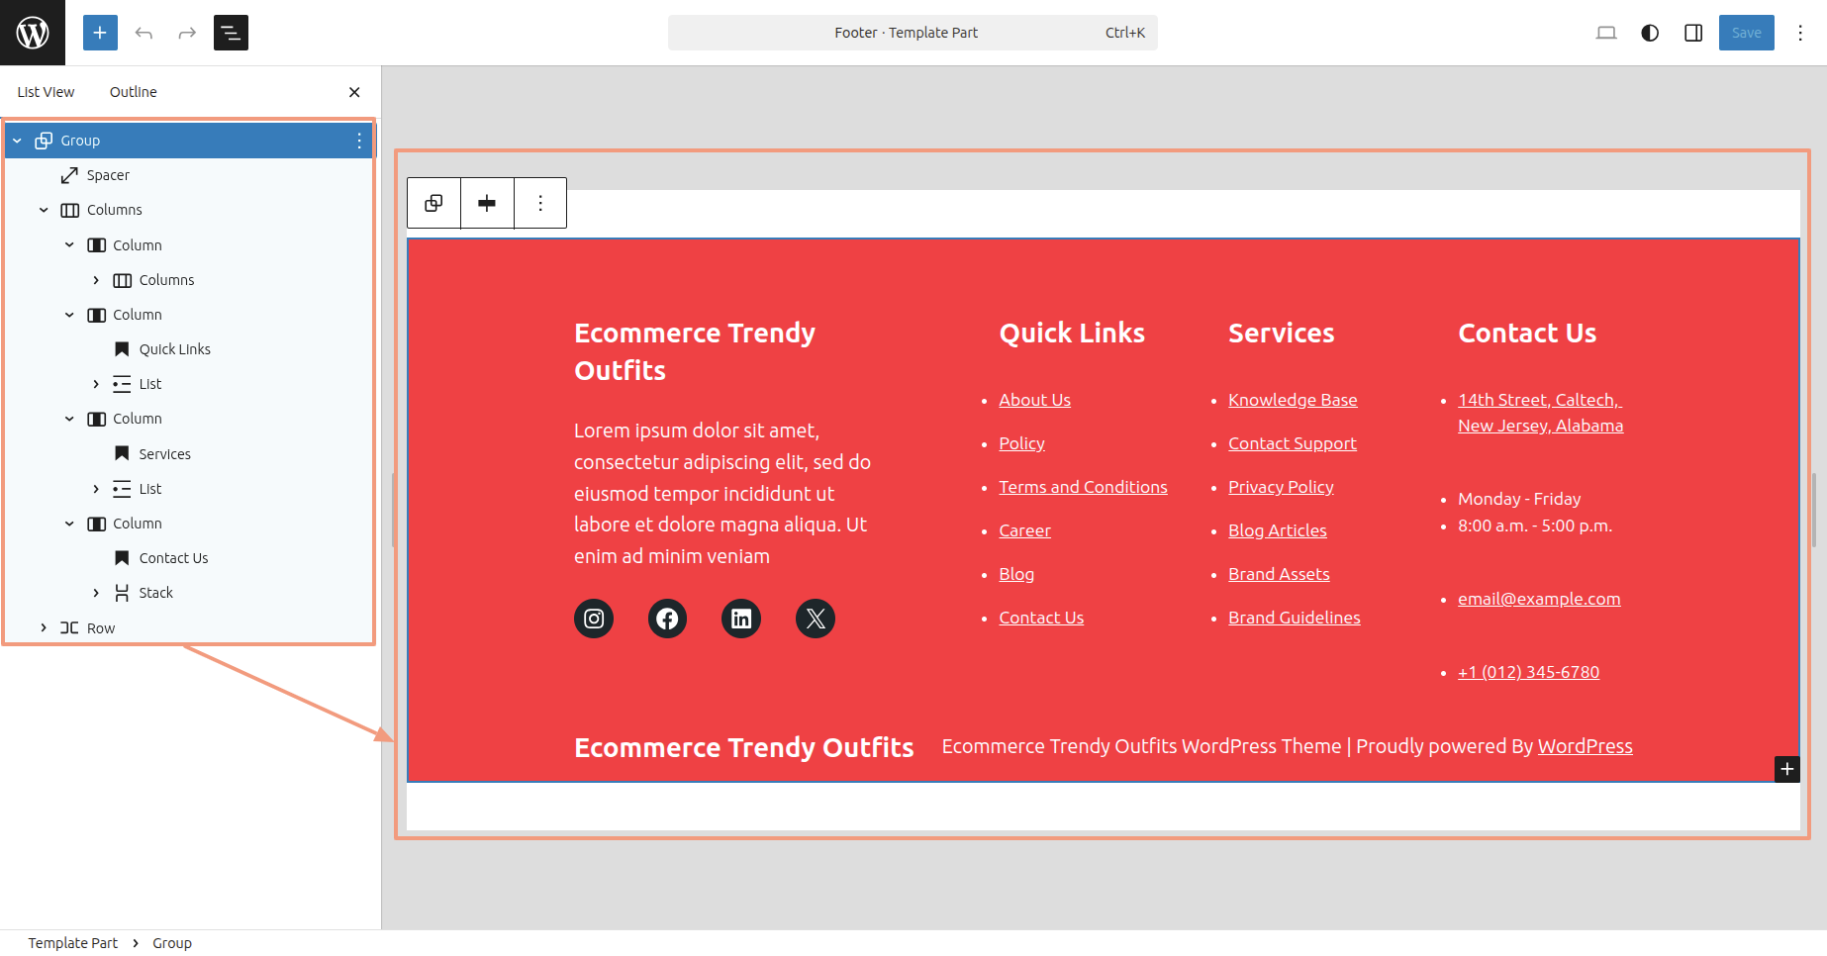This screenshot has height=956, width=1827.
Task: Collapse the Column containing Quick Links
Action: [69, 315]
